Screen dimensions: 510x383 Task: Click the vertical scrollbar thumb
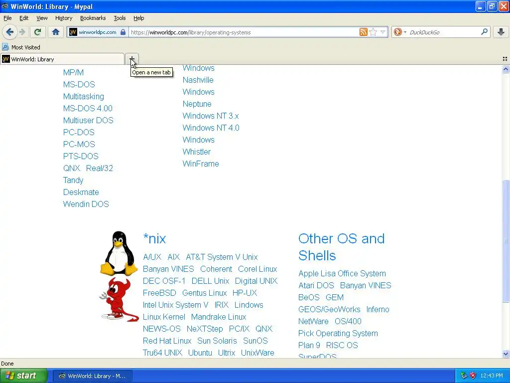506,241
